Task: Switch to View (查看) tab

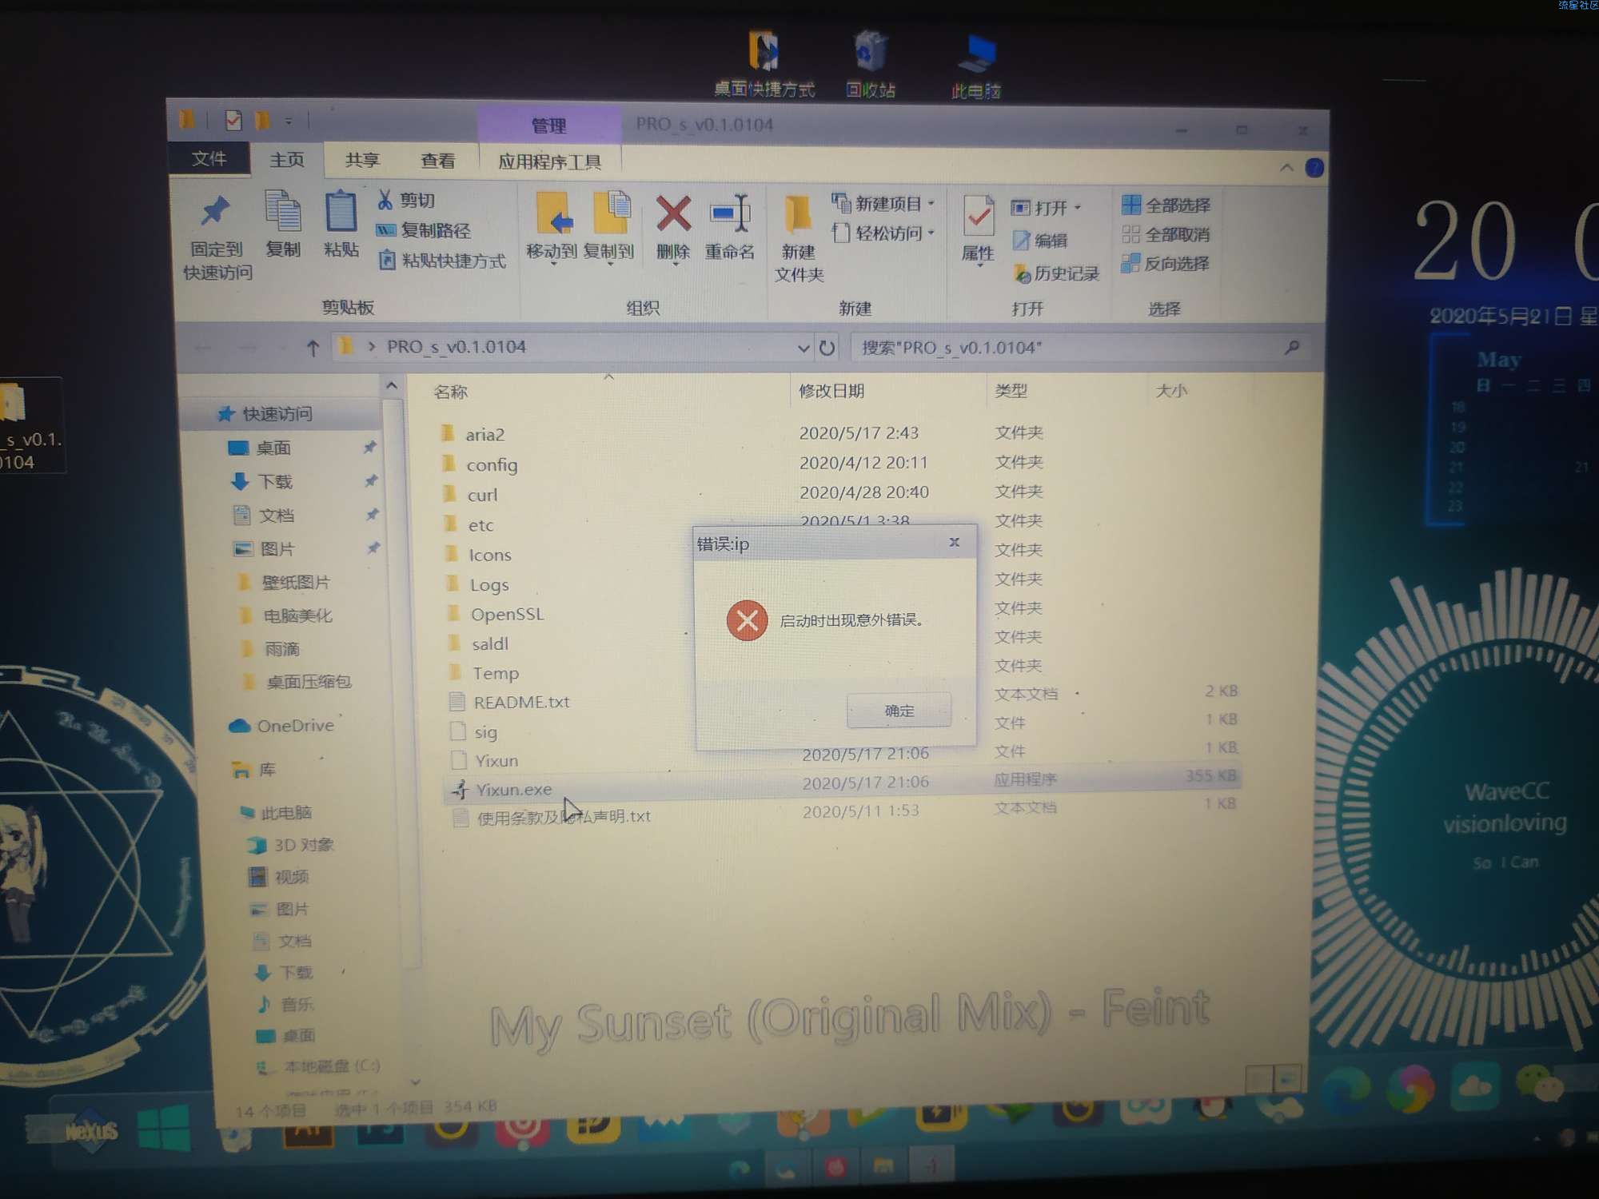Action: [438, 161]
